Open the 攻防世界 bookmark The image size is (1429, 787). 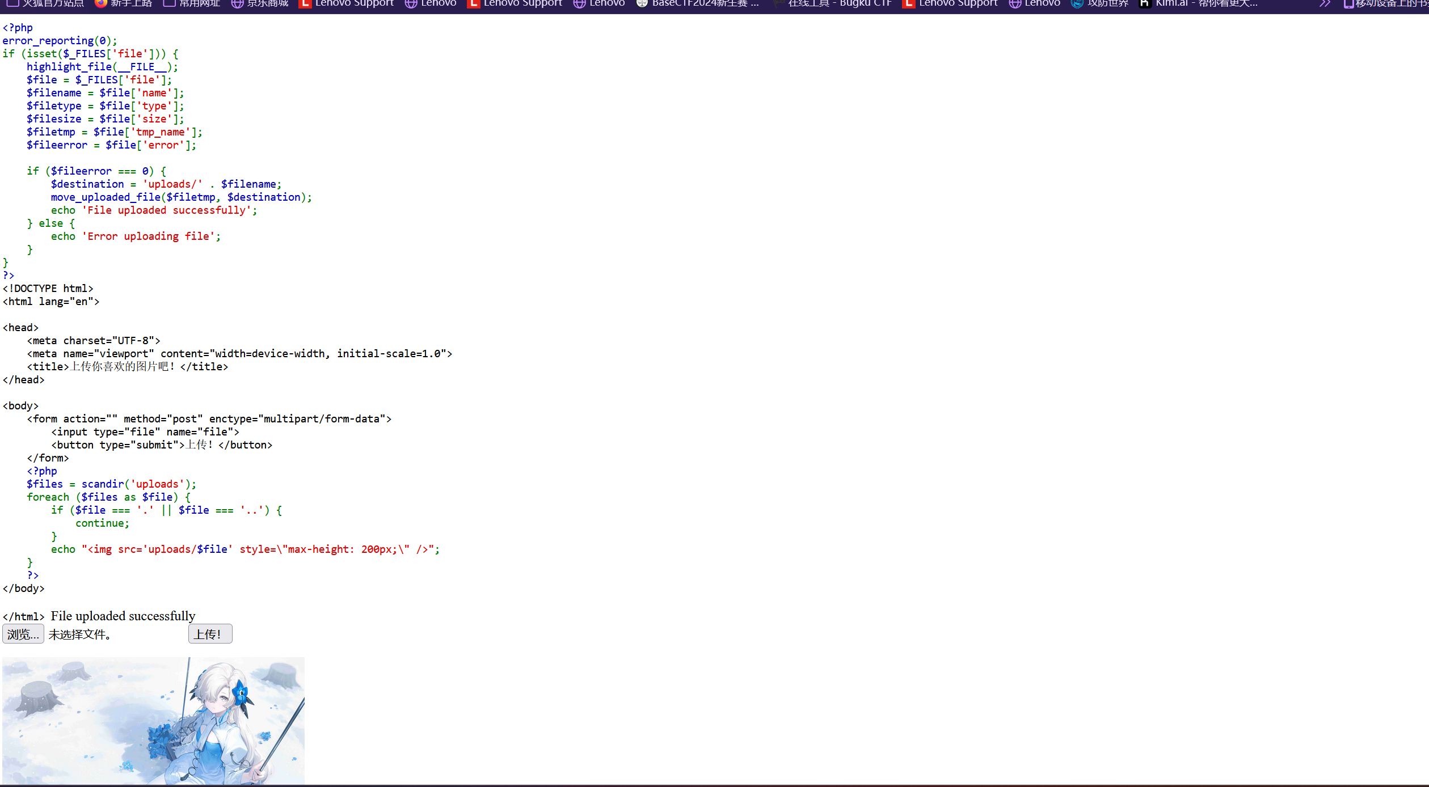[1099, 3]
